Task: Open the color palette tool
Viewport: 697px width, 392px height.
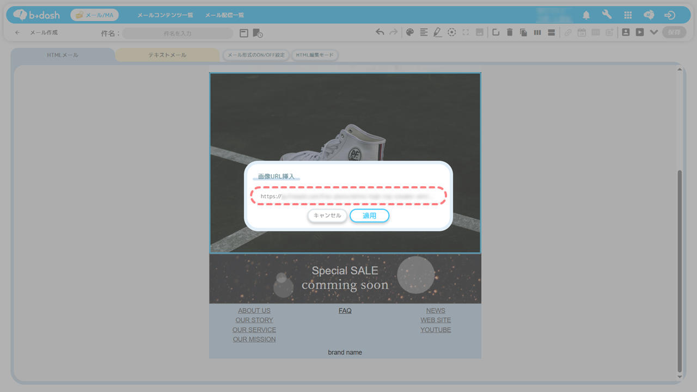Action: [410, 32]
